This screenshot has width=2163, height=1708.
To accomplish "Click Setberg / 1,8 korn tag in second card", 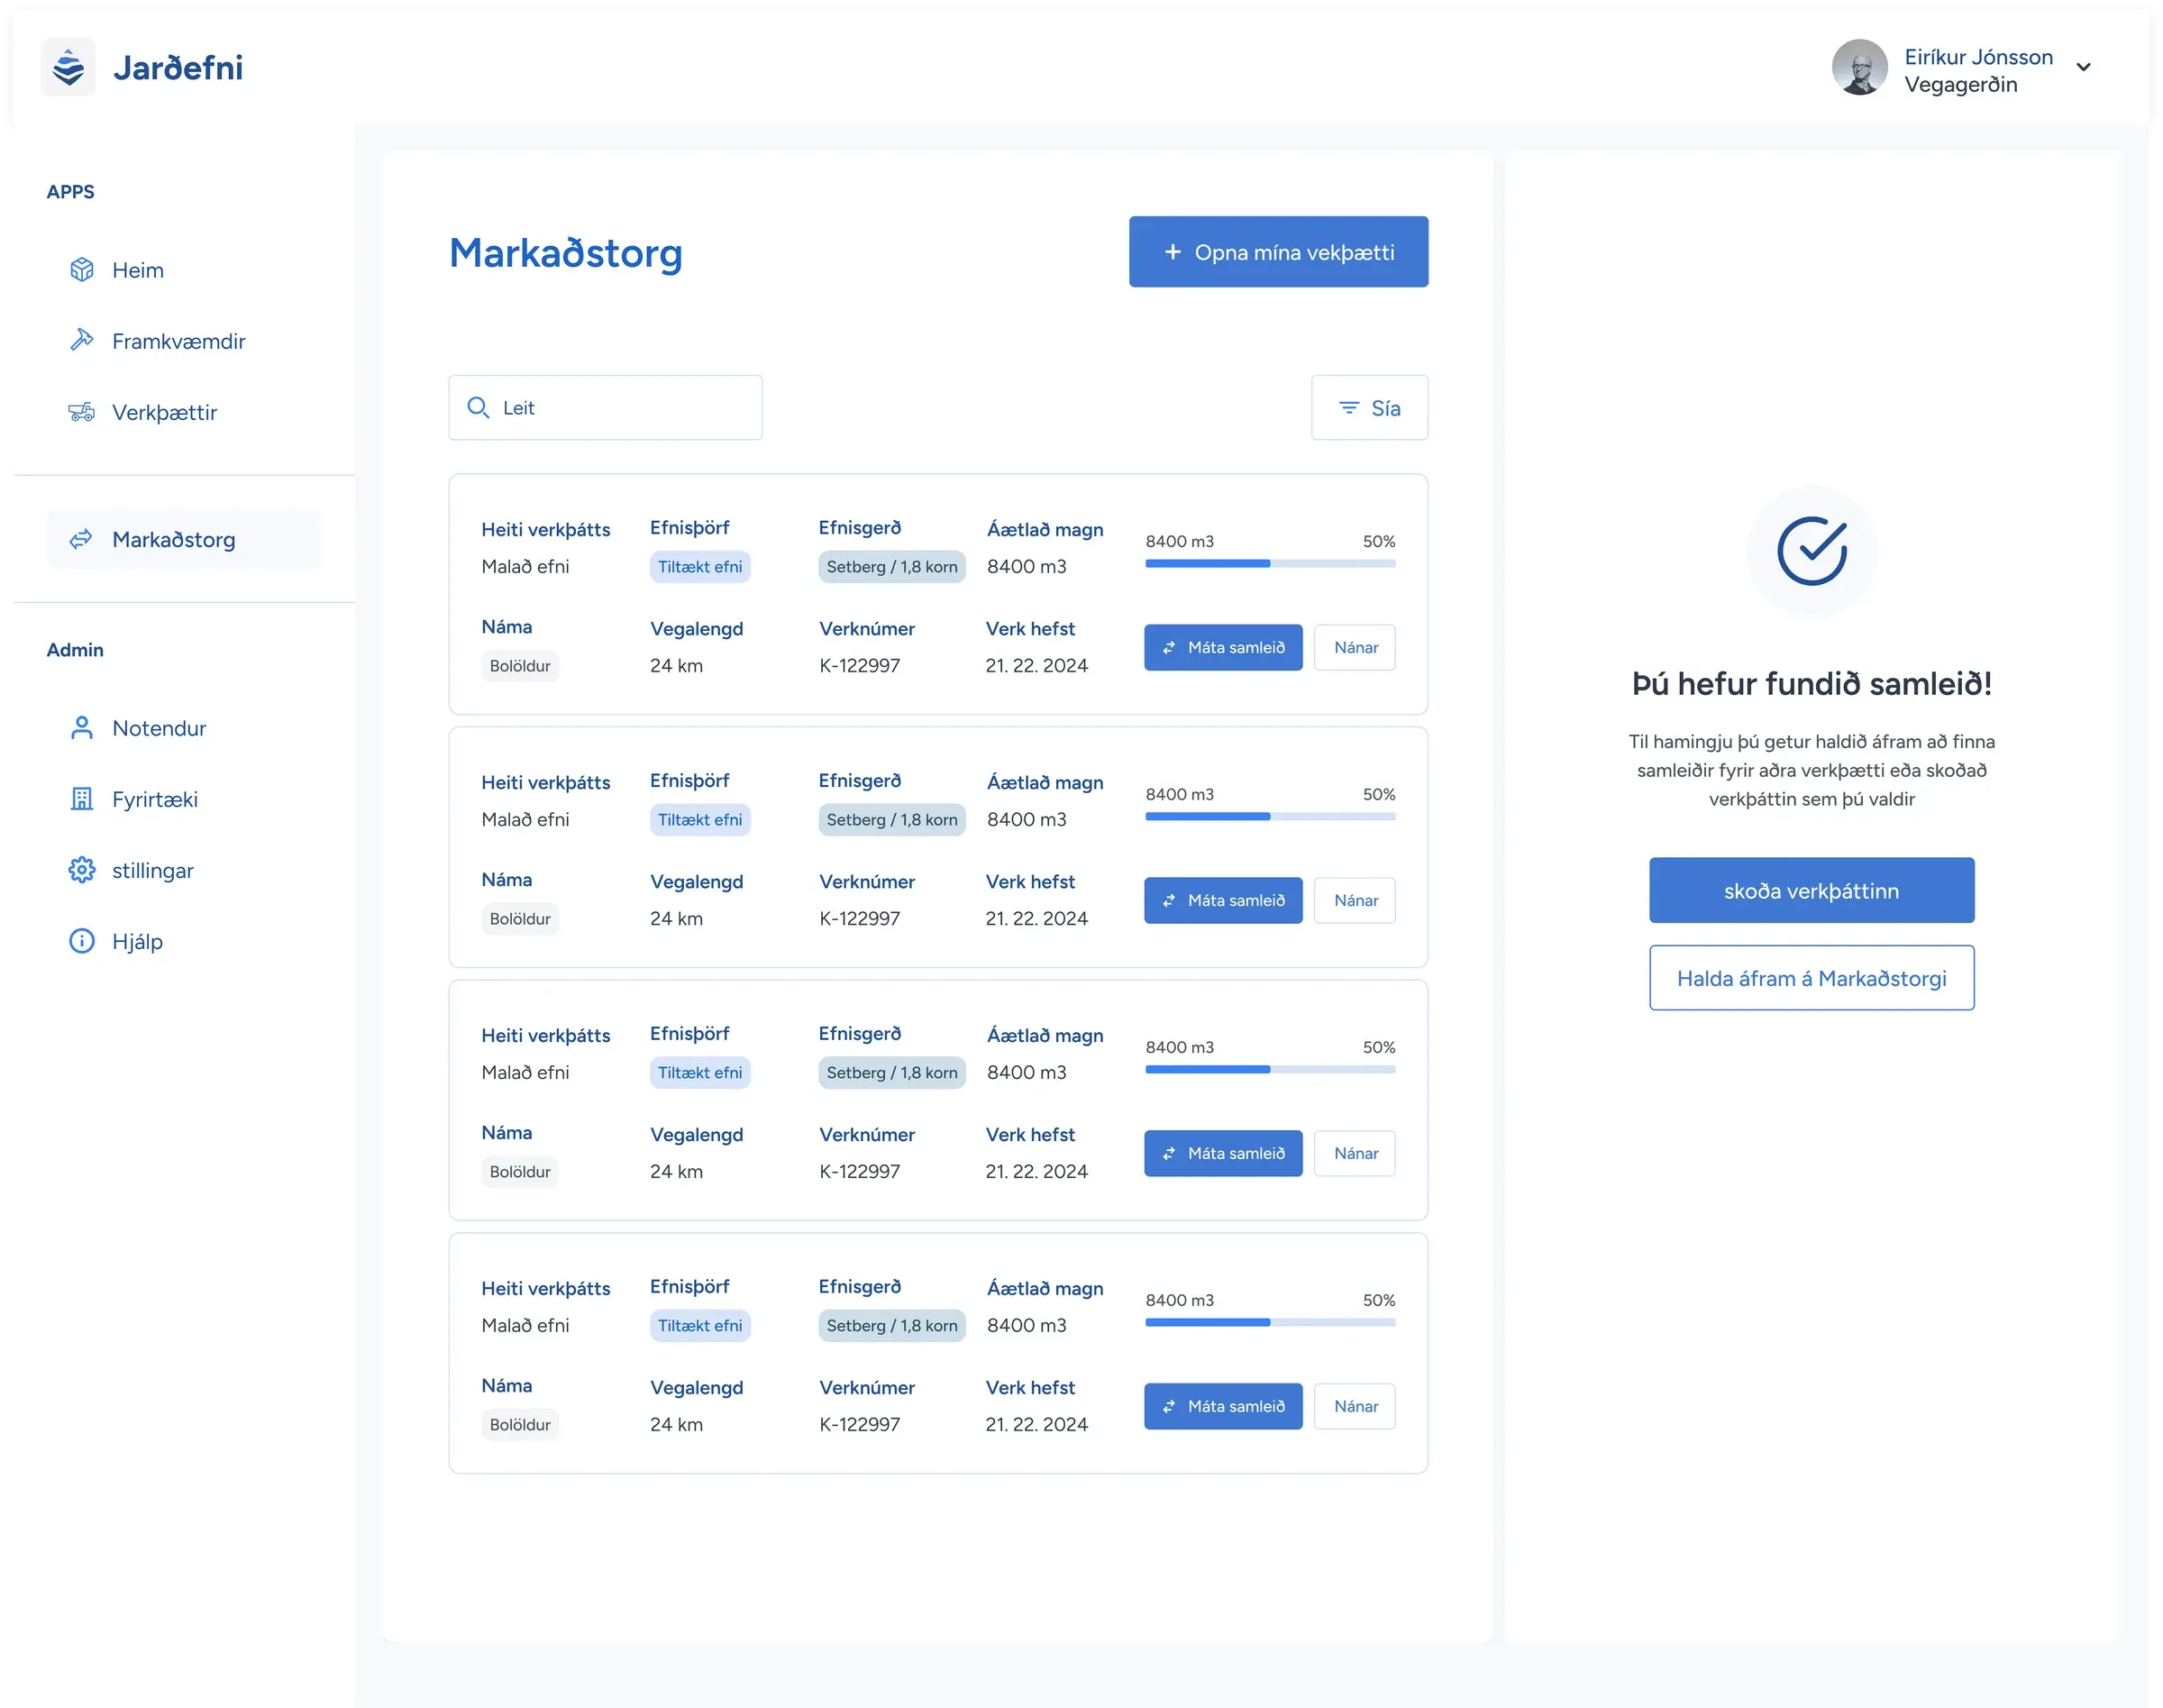I will click(891, 820).
